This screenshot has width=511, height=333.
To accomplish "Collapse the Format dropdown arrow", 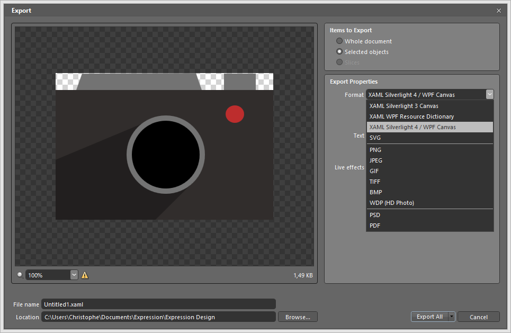I will (489, 94).
